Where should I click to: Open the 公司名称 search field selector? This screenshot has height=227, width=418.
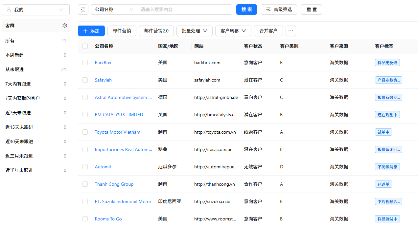(114, 9)
